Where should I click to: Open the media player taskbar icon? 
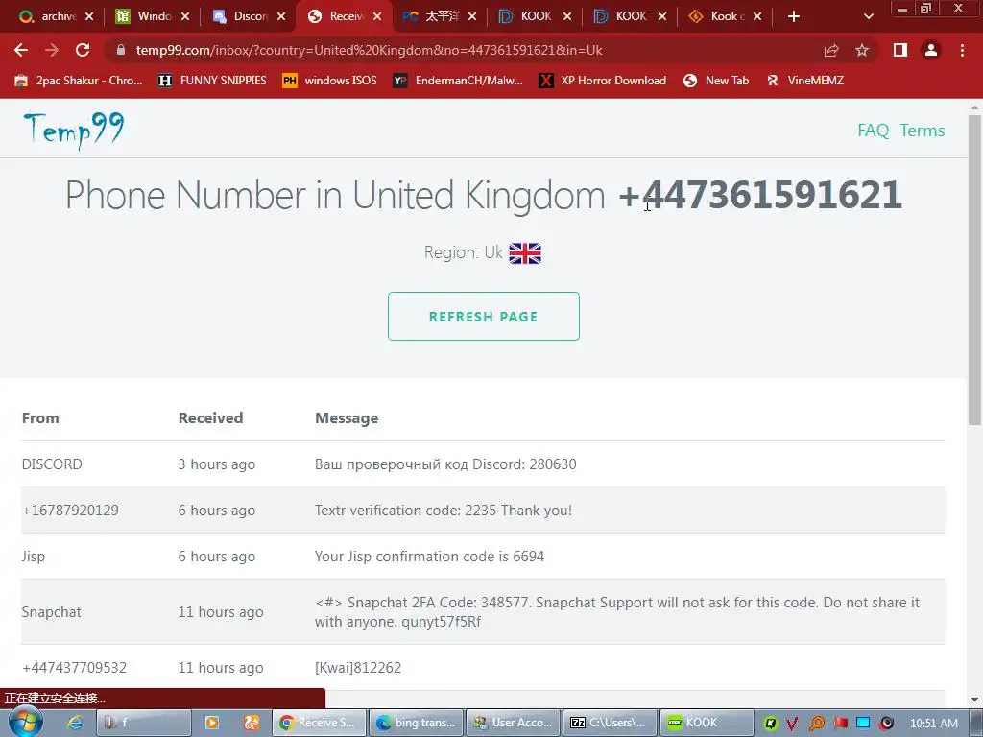212,723
